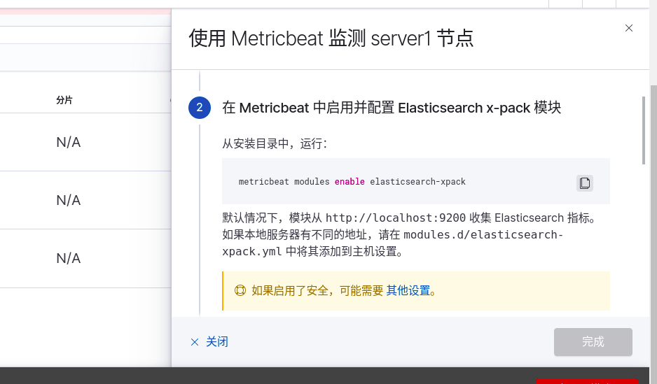Click the 关闭 link at the flyout bottom
Image resolution: width=657 pixels, height=384 pixels.
[209, 342]
